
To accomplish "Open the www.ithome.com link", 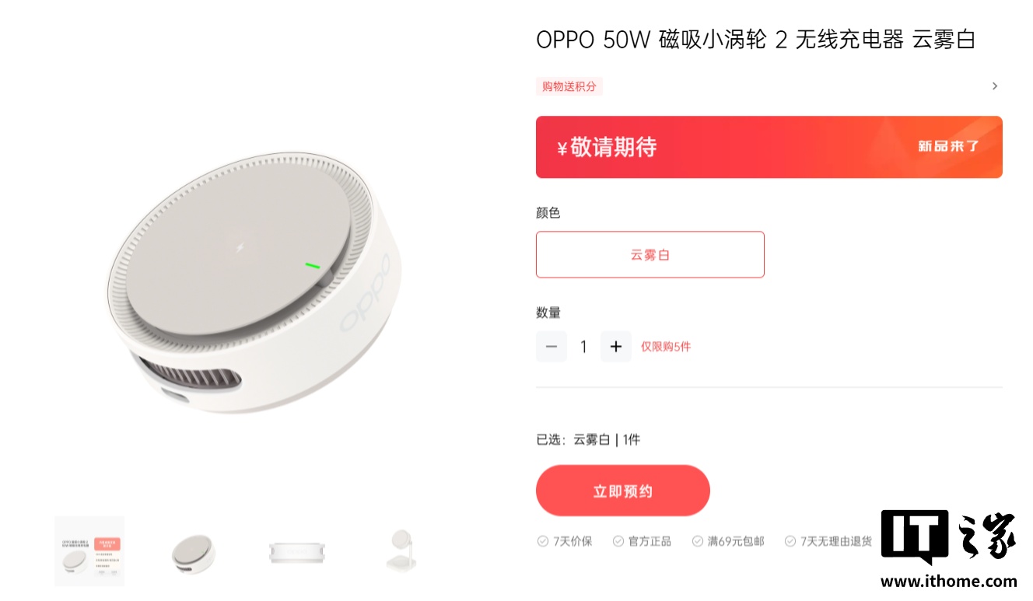I will (948, 581).
